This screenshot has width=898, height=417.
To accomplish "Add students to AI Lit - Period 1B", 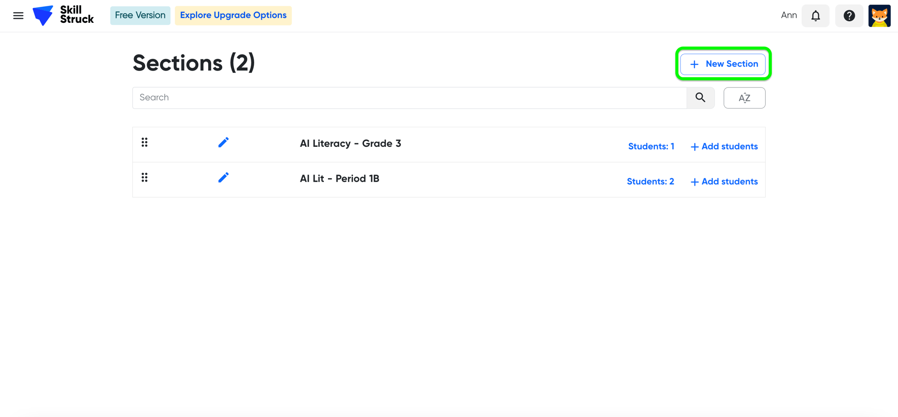I will (x=724, y=182).
